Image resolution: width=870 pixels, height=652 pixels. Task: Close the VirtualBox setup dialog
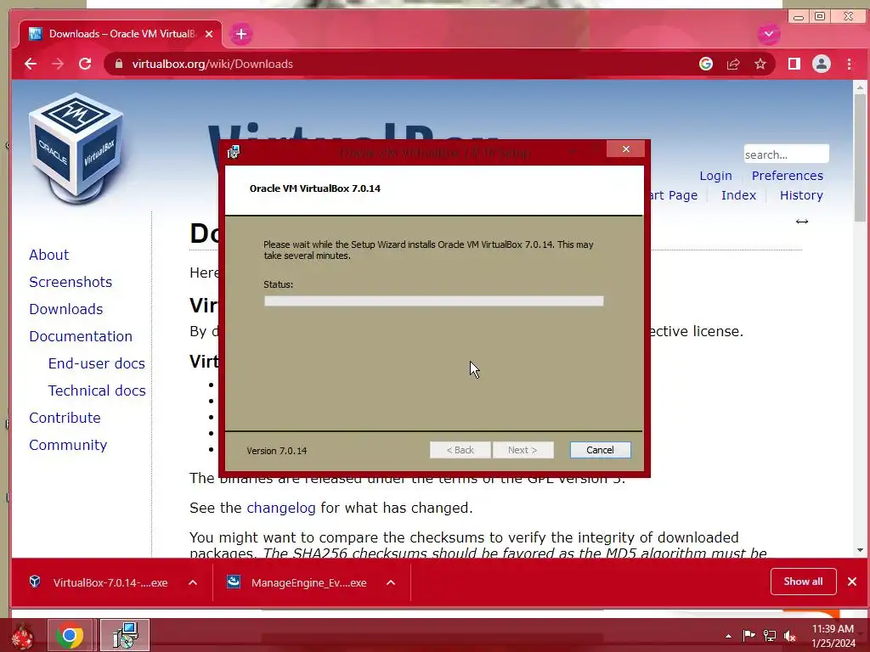626,149
